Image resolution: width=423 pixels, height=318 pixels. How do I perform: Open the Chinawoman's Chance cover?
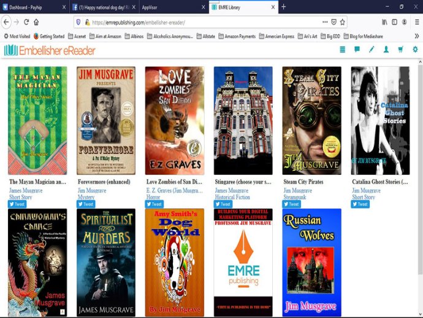pos(37,262)
